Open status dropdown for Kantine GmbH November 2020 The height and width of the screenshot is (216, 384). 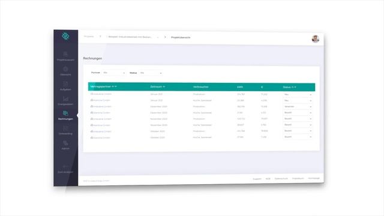point(298,125)
